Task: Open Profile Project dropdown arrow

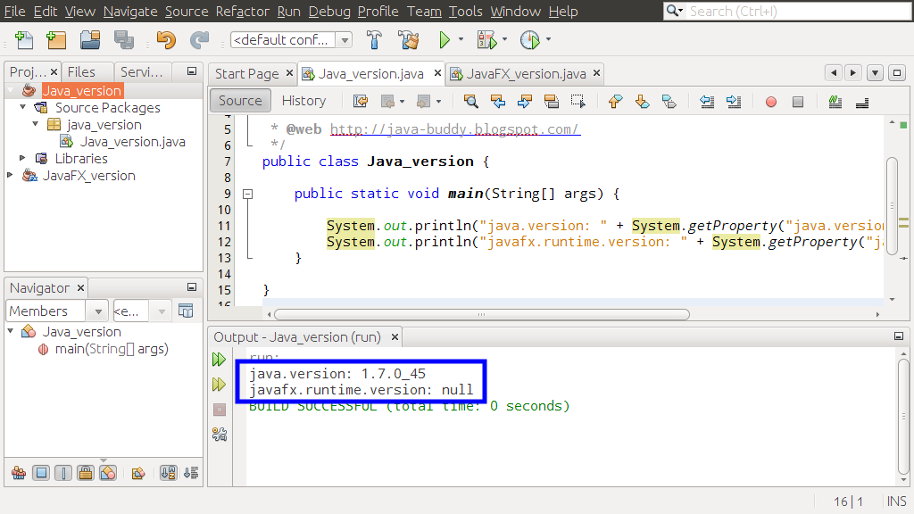Action: (x=548, y=39)
